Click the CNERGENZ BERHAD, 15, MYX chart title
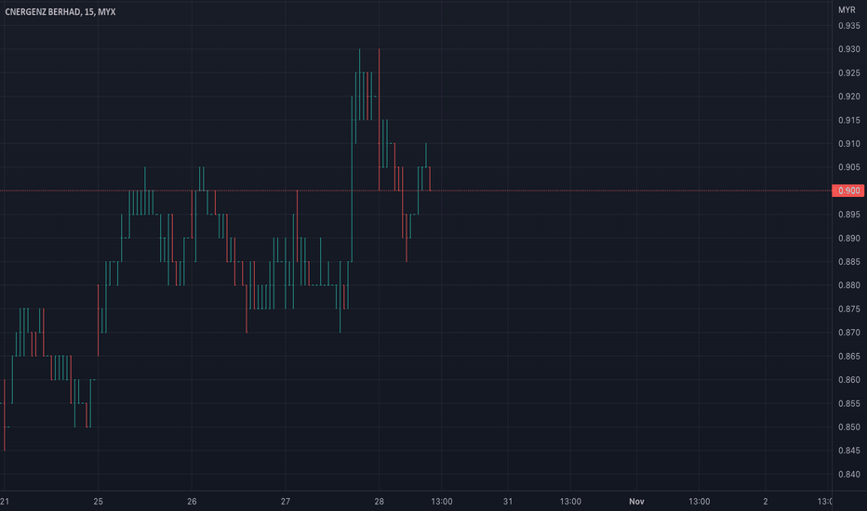Image resolution: width=867 pixels, height=511 pixels. tap(60, 11)
